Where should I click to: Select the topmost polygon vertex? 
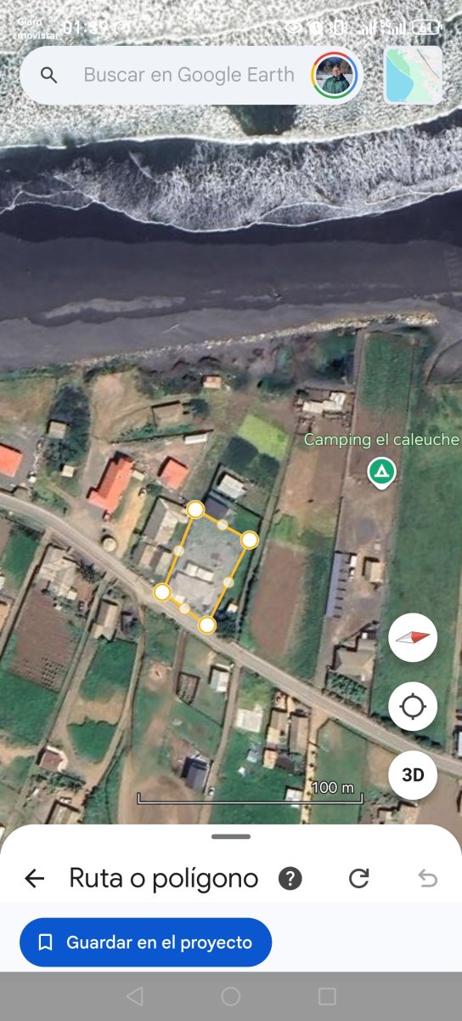195,510
